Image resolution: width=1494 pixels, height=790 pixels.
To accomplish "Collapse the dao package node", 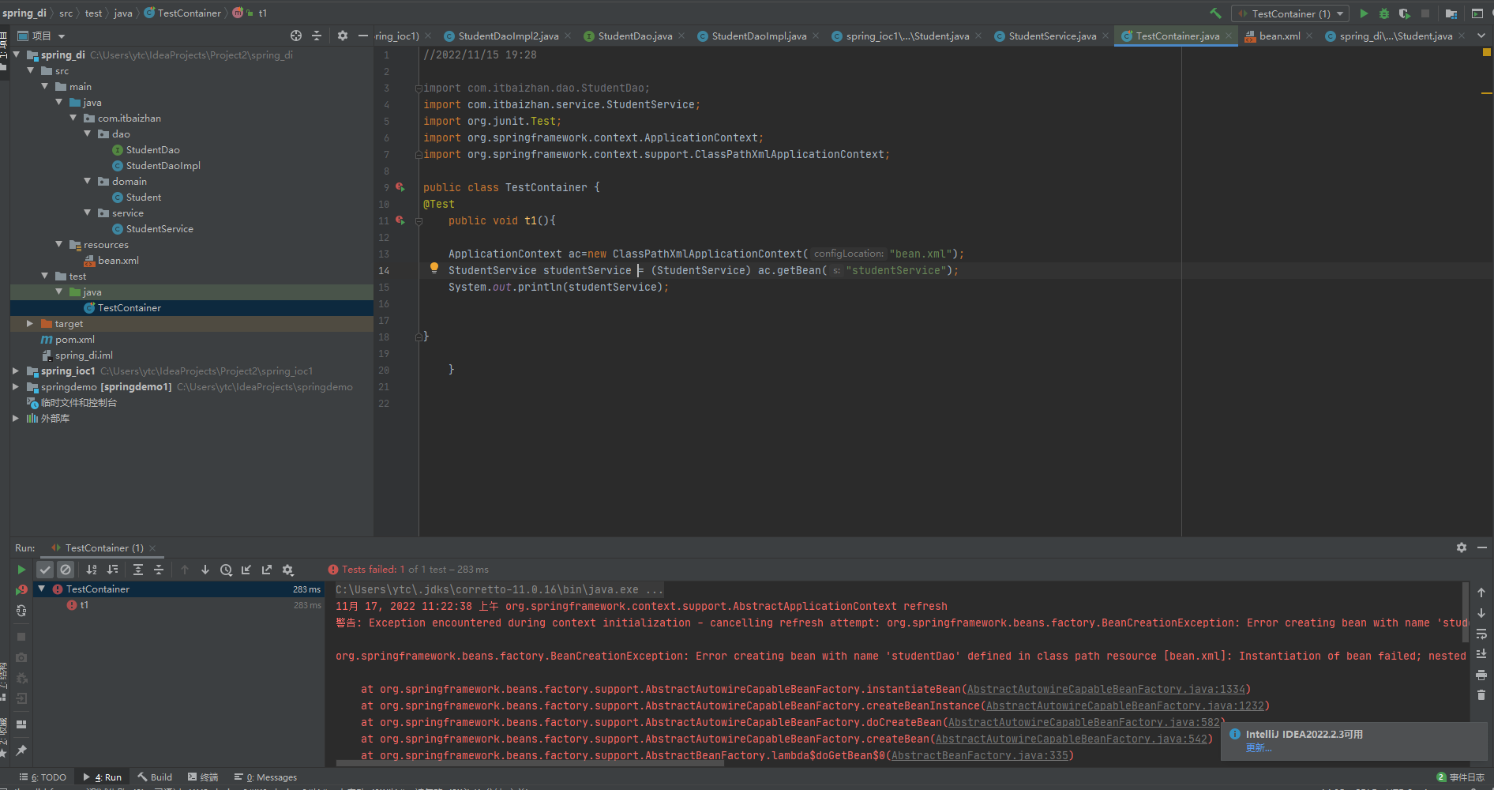I will (88, 134).
